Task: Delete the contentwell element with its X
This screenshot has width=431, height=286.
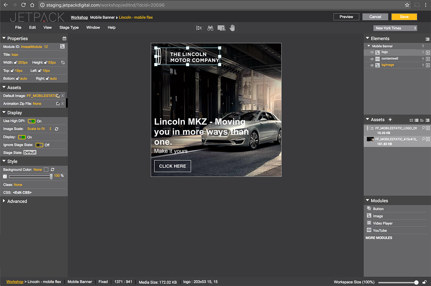Action: tap(428, 59)
